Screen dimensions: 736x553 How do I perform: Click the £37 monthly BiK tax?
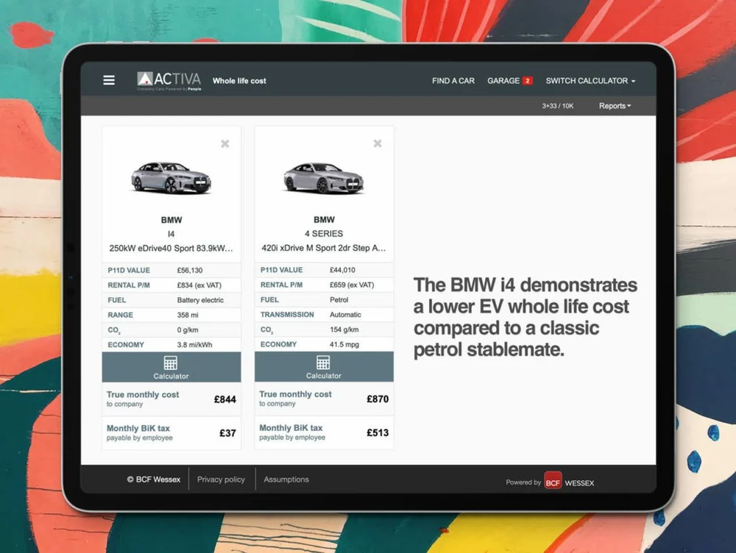click(x=227, y=433)
